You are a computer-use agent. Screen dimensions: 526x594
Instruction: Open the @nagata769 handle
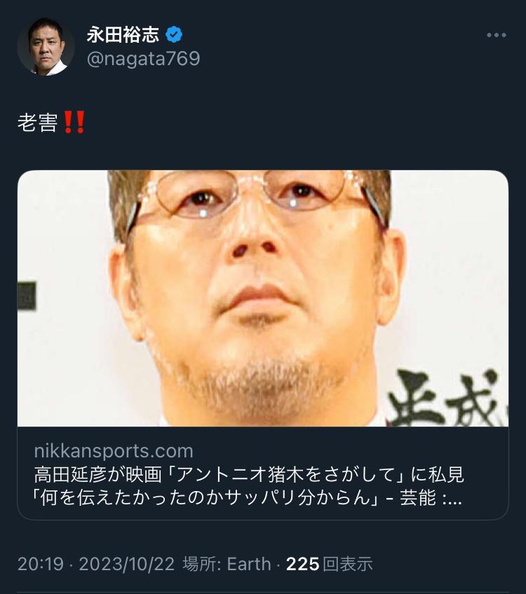pyautogui.click(x=143, y=59)
